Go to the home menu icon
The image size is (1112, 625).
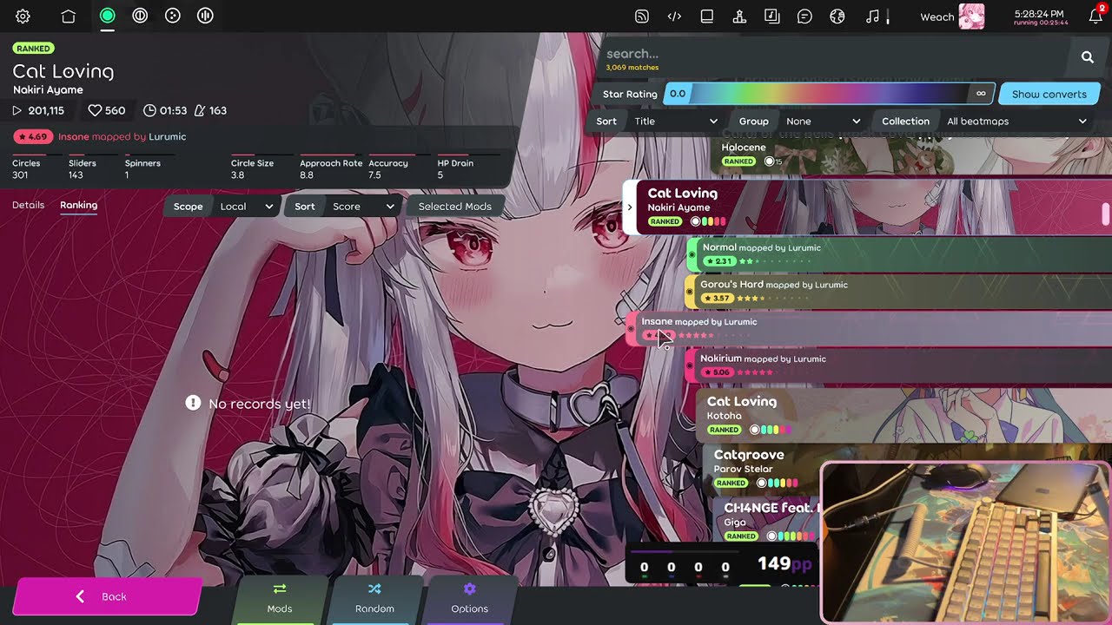tap(69, 16)
